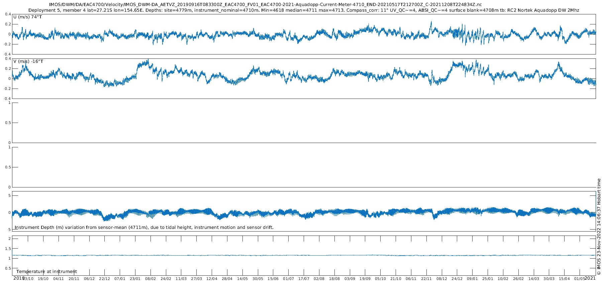This screenshot has width=602, height=284.
Task: Click the 'V (m/s) -16°T' panel label
Action: [28, 61]
